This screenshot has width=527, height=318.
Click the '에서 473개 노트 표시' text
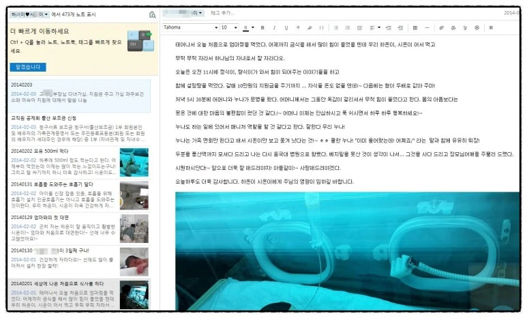click(x=74, y=14)
